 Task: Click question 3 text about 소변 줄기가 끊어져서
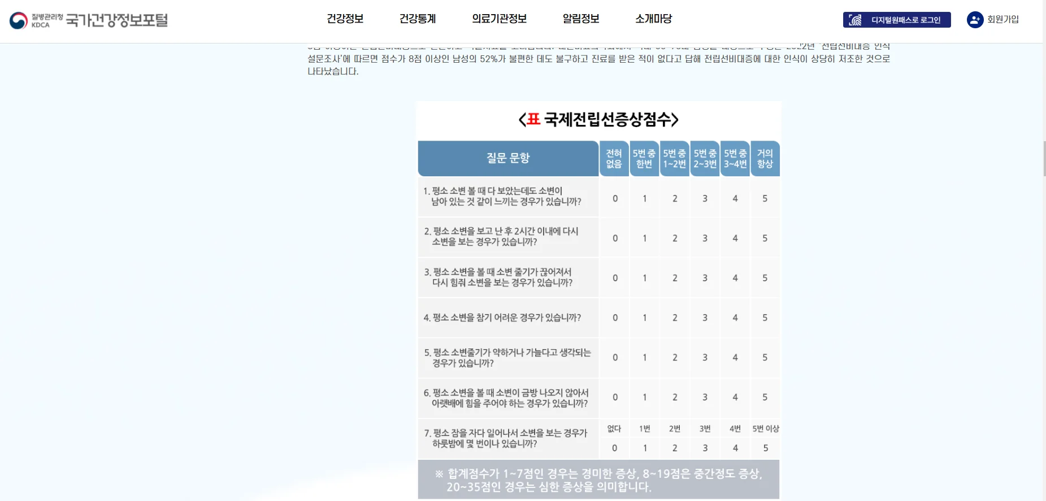[x=498, y=277]
